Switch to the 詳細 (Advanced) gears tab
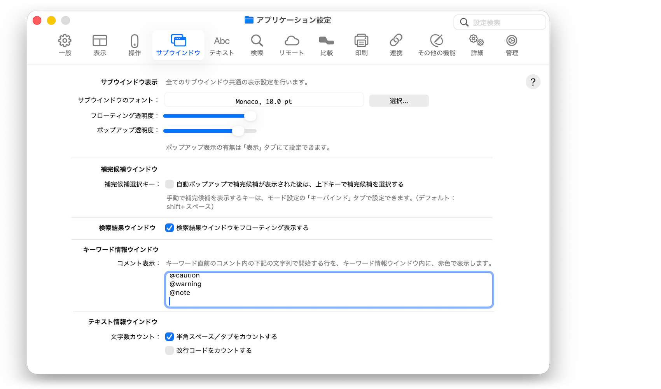Screen dimensions: 661x389 477,45
